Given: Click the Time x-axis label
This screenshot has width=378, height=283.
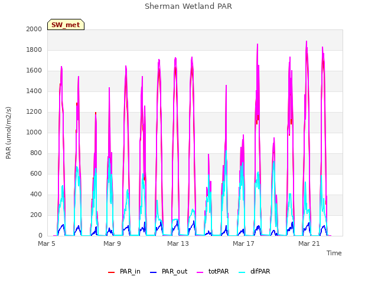Looking at the screenshot, I should point(334,253).
